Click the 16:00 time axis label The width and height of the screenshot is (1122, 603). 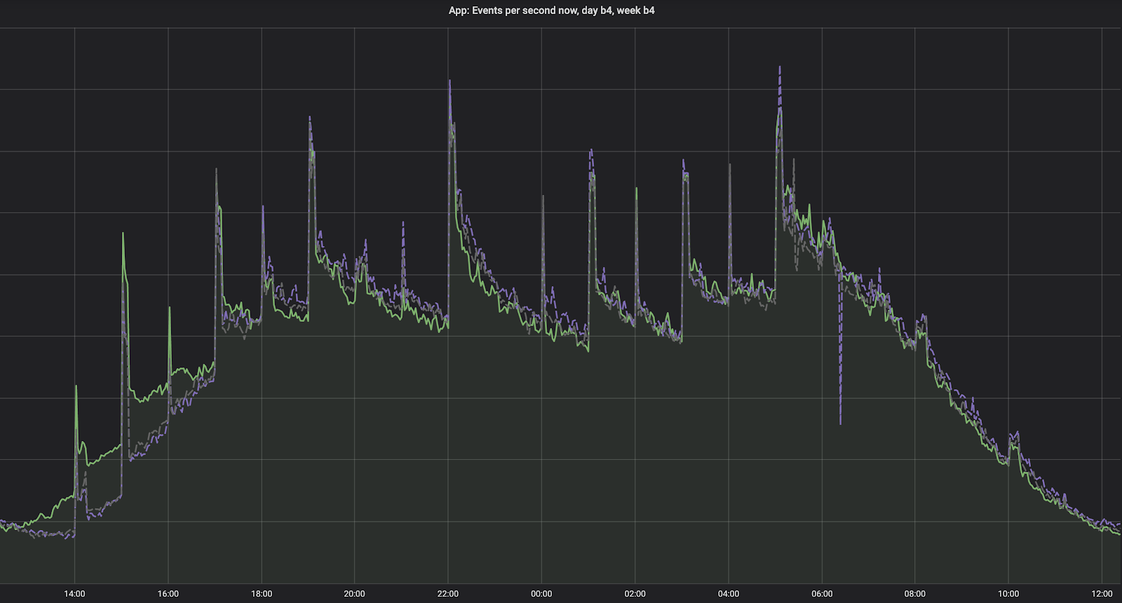[x=168, y=594]
